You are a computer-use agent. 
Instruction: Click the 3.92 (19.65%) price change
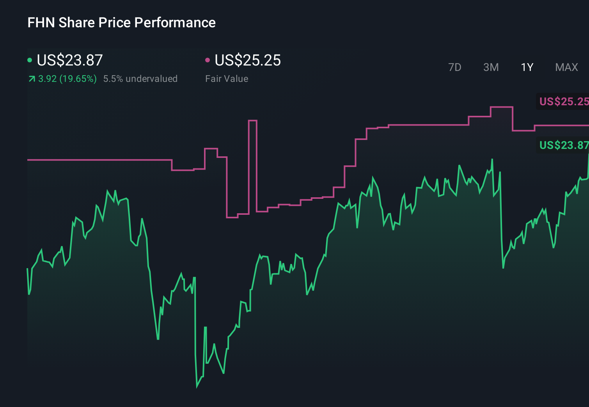coord(67,79)
